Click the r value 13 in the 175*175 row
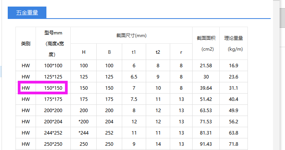The height and width of the screenshot is (150, 285). (x=181, y=99)
